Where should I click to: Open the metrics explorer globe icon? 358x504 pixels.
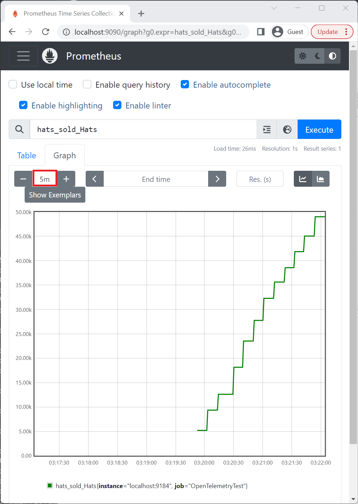(x=287, y=129)
